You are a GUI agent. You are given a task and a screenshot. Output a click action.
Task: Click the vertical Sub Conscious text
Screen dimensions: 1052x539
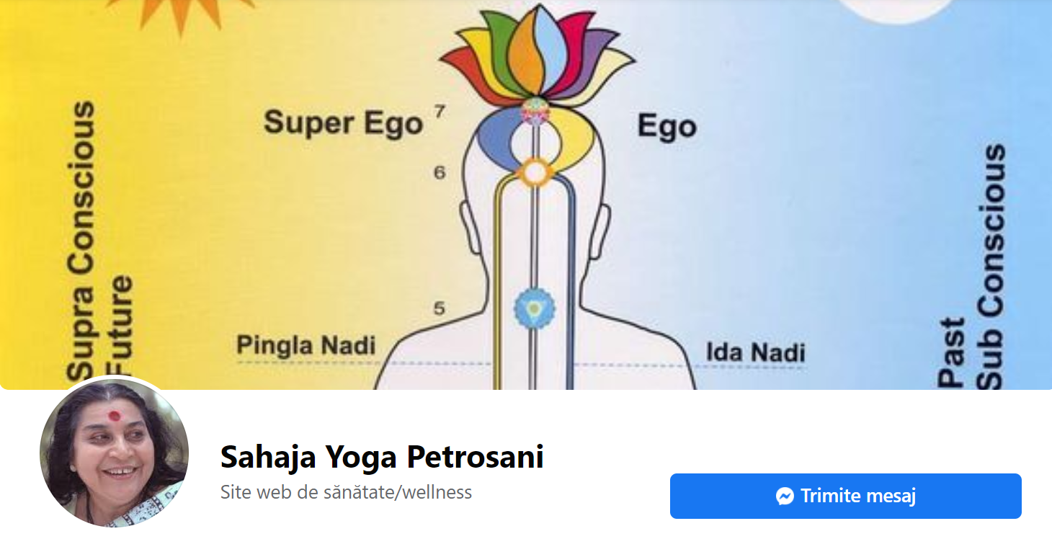pos(991,267)
